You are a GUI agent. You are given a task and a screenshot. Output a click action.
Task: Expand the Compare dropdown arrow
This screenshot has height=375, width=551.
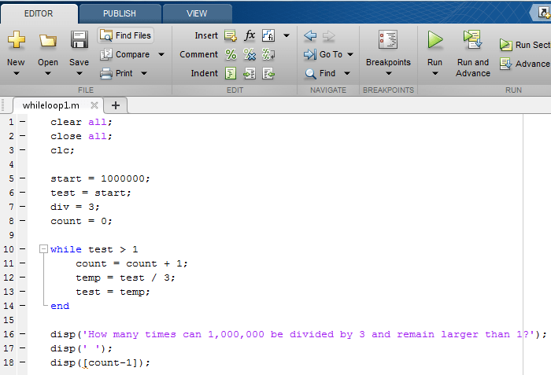point(161,54)
